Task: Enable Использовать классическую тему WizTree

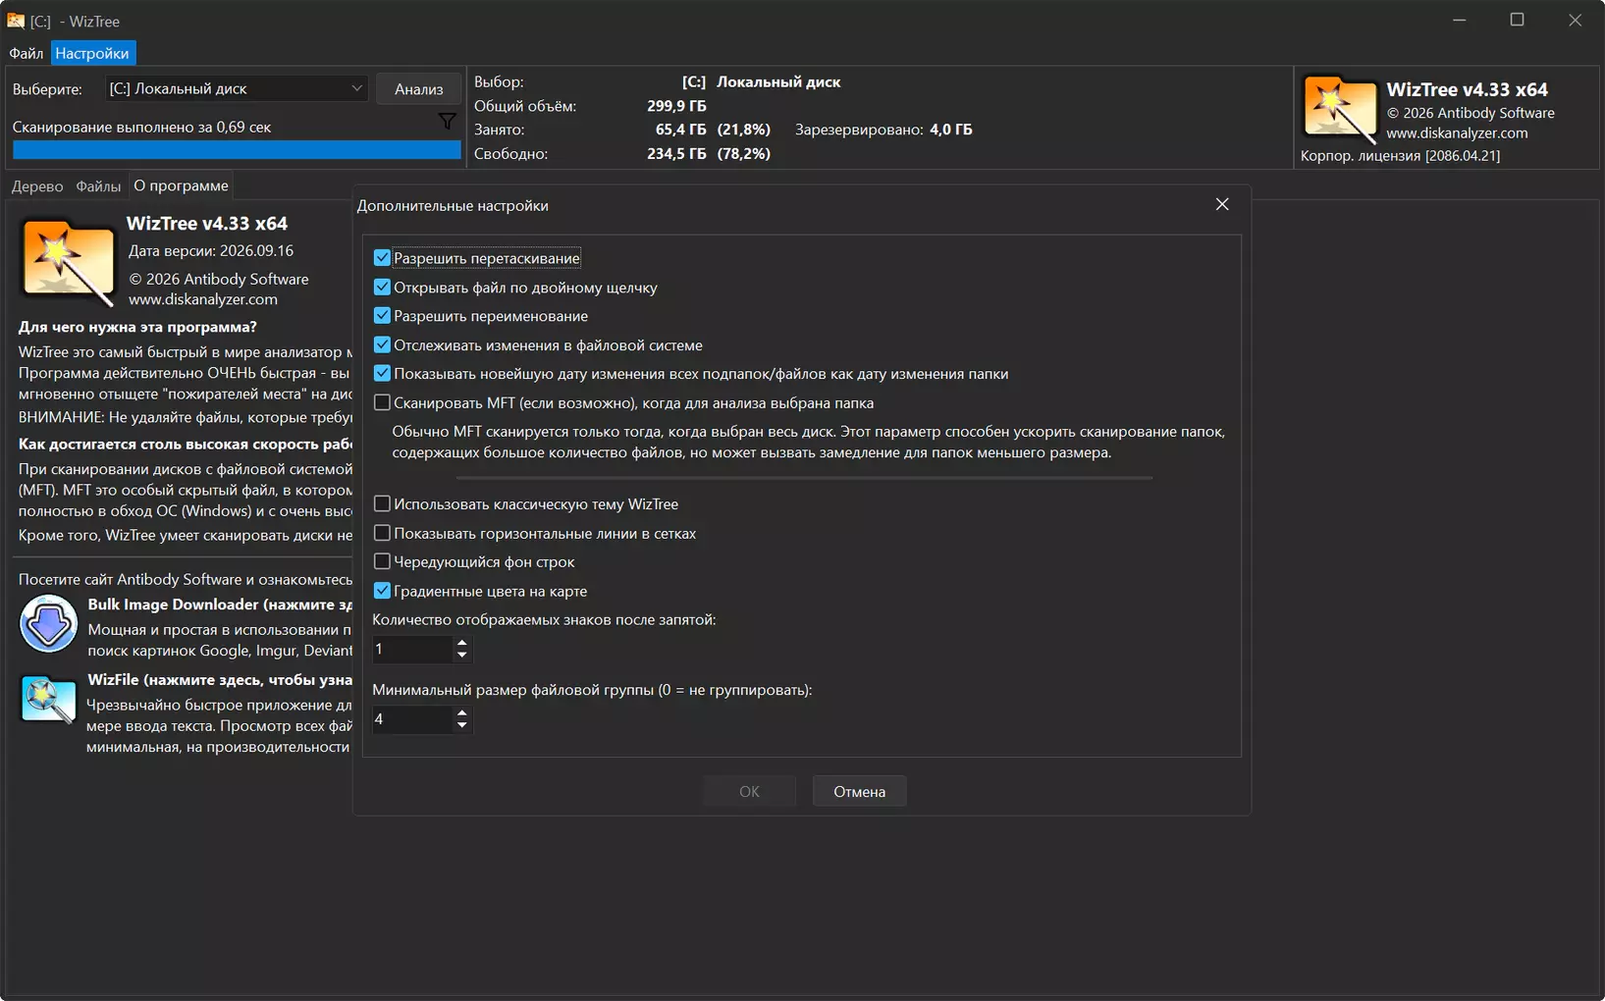Action: [382, 504]
